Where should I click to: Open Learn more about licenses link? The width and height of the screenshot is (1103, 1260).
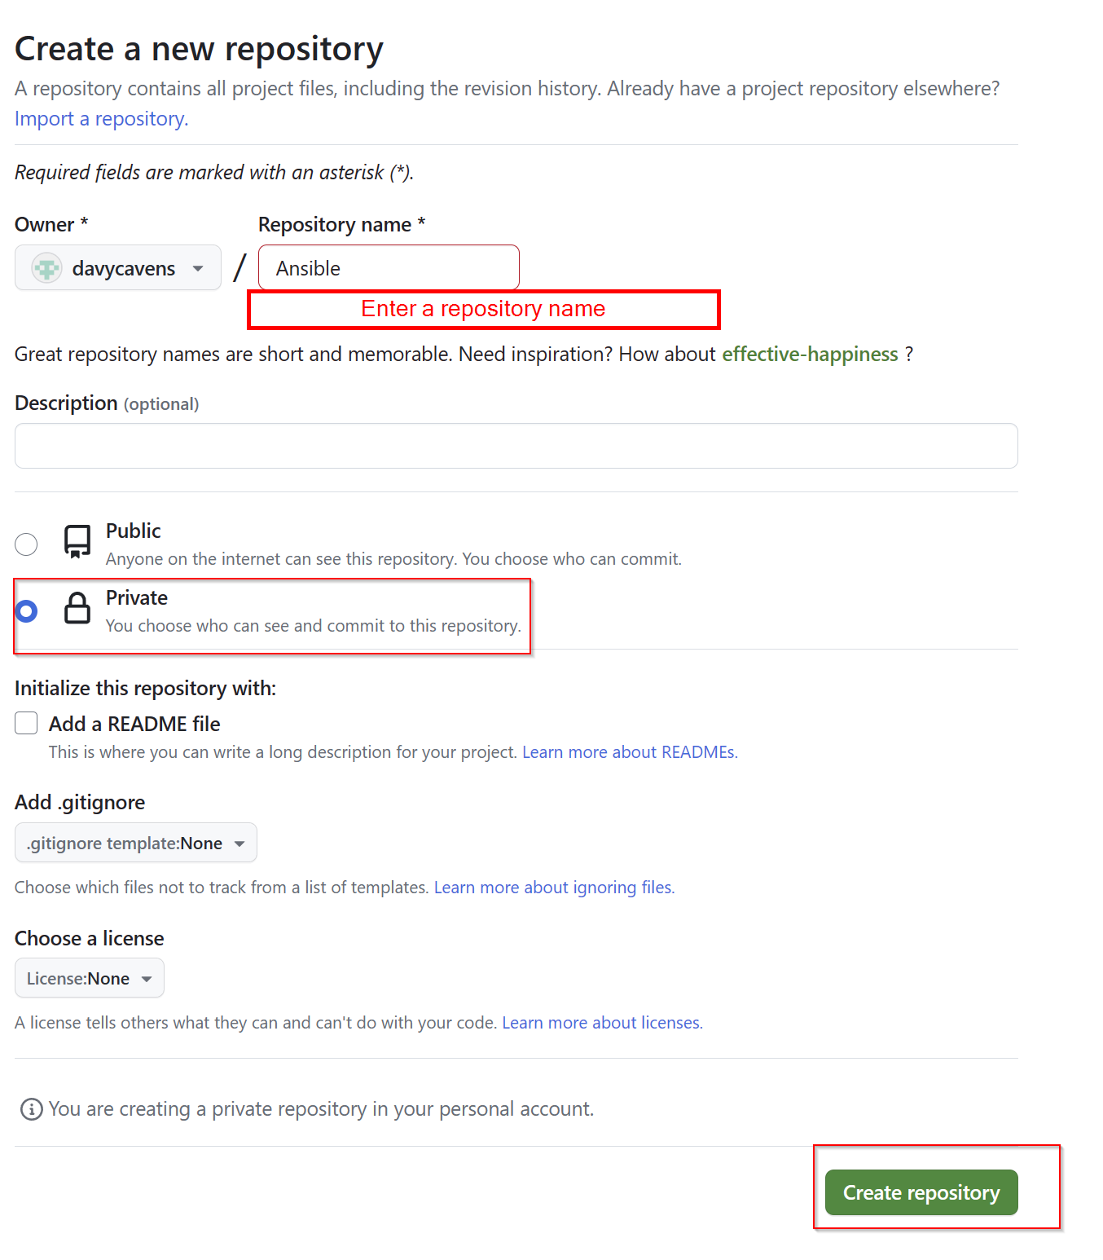tap(602, 1023)
